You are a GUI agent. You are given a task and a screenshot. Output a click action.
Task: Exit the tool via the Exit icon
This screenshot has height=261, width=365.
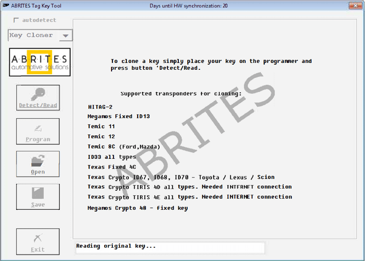pos(38,238)
